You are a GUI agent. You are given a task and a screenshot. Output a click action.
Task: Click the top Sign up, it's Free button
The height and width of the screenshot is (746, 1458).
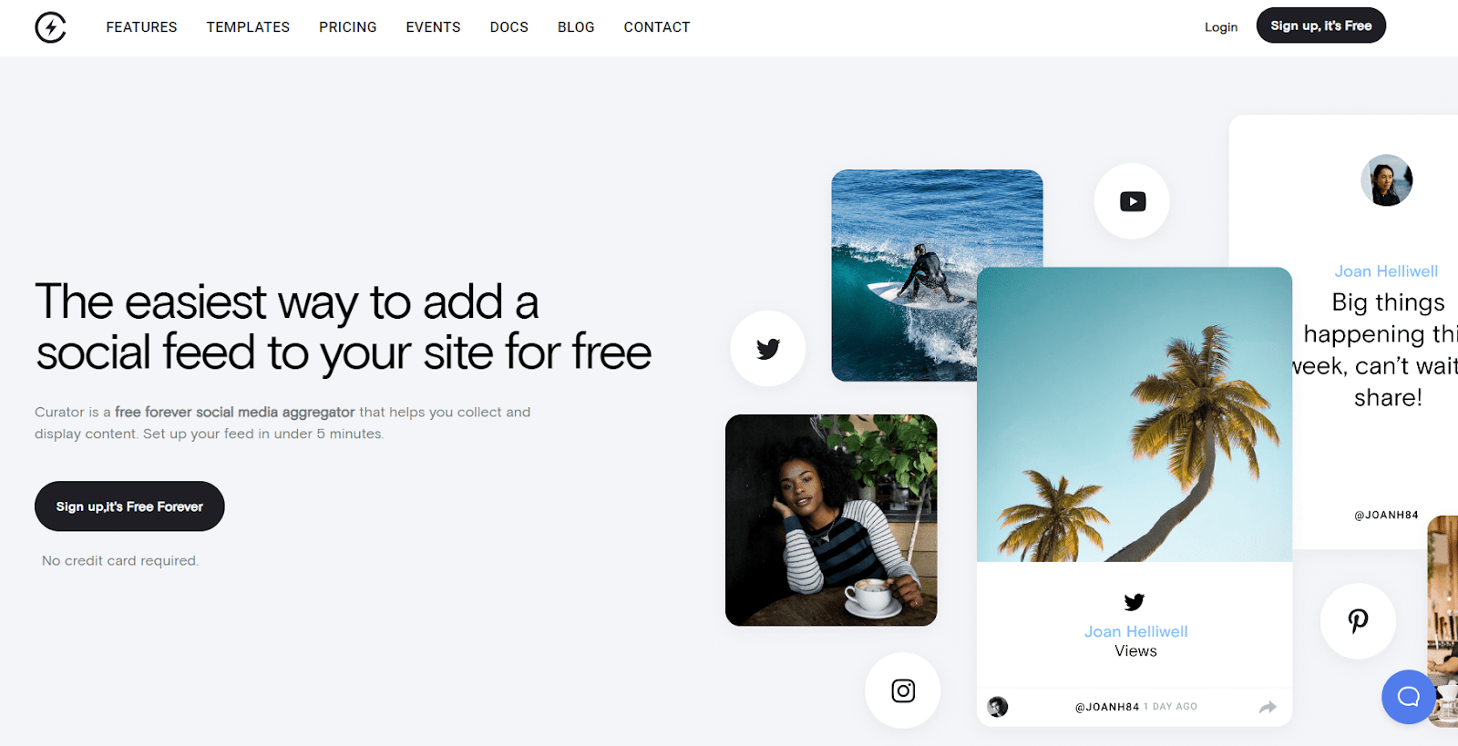(x=1321, y=26)
